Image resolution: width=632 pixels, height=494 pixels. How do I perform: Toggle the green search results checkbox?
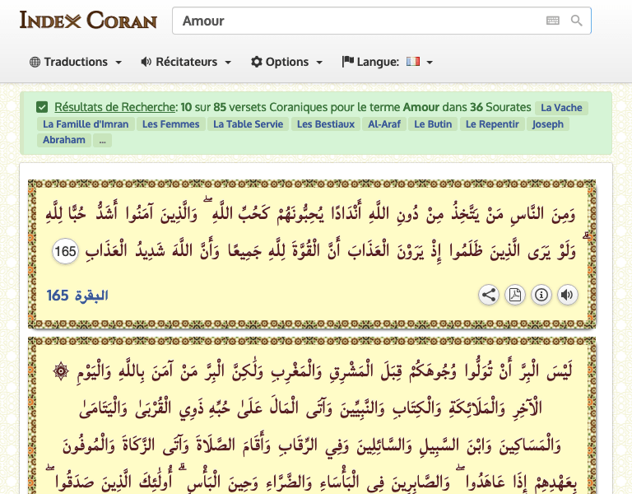pyautogui.click(x=42, y=108)
